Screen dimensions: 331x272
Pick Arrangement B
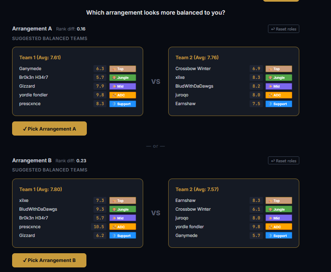coord(49,260)
